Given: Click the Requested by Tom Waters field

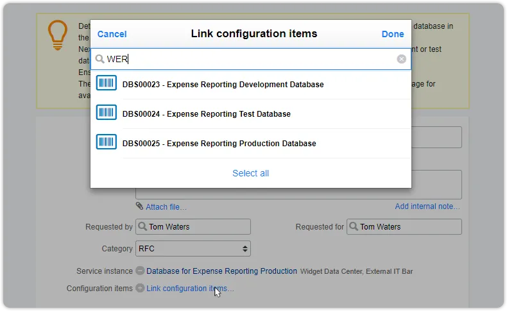Looking at the screenshot, I should point(193,227).
